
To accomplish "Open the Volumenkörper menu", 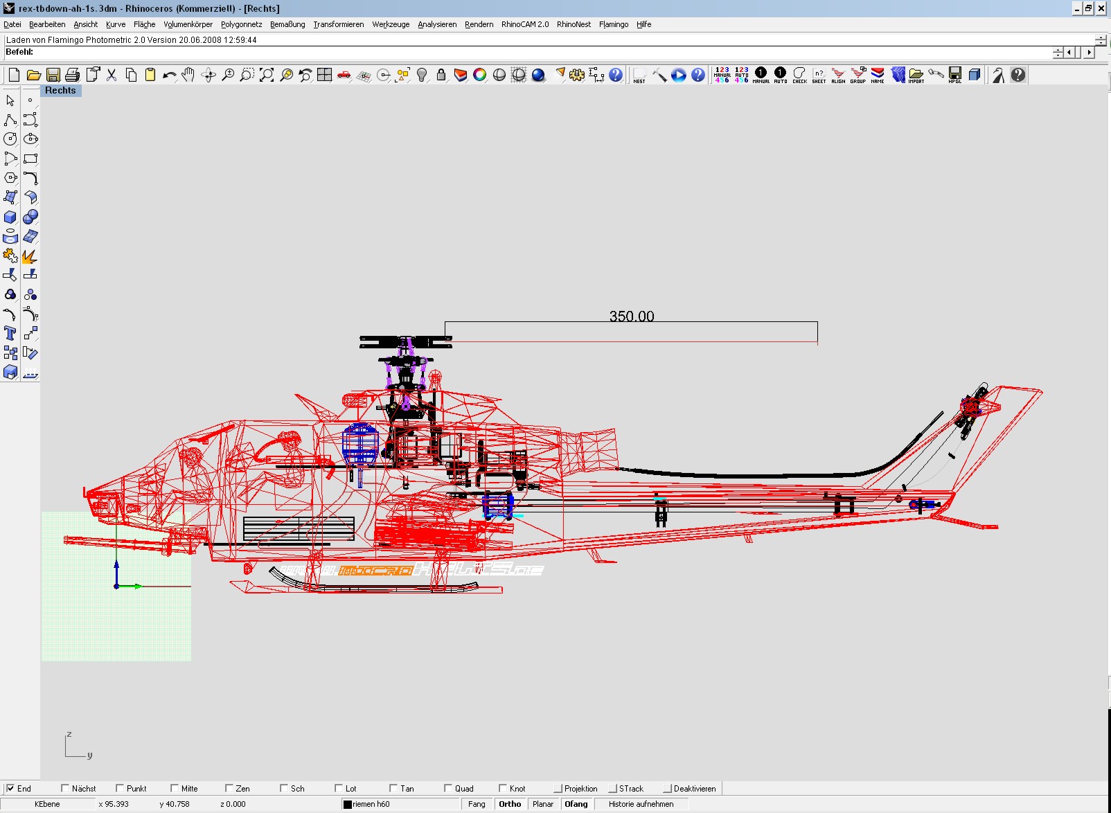I will tap(188, 24).
